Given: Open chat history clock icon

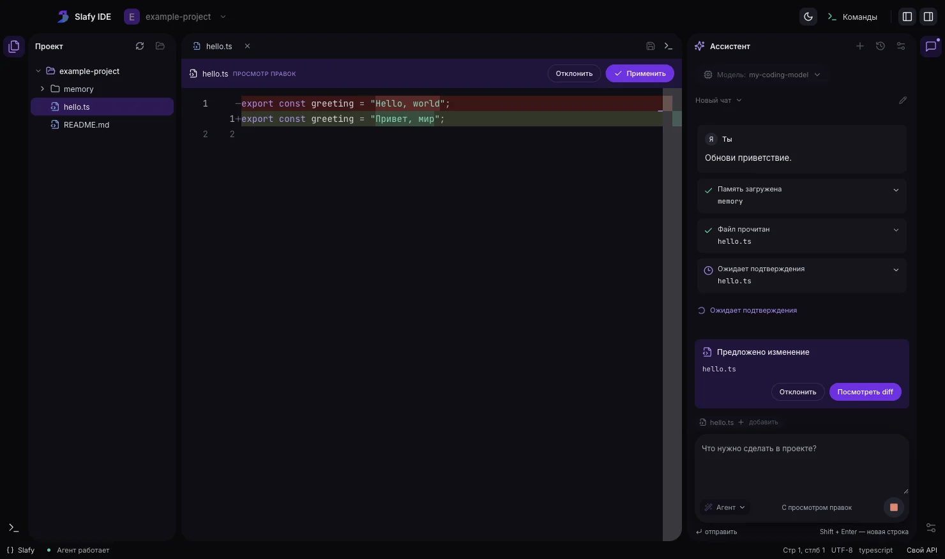Looking at the screenshot, I should [x=881, y=46].
